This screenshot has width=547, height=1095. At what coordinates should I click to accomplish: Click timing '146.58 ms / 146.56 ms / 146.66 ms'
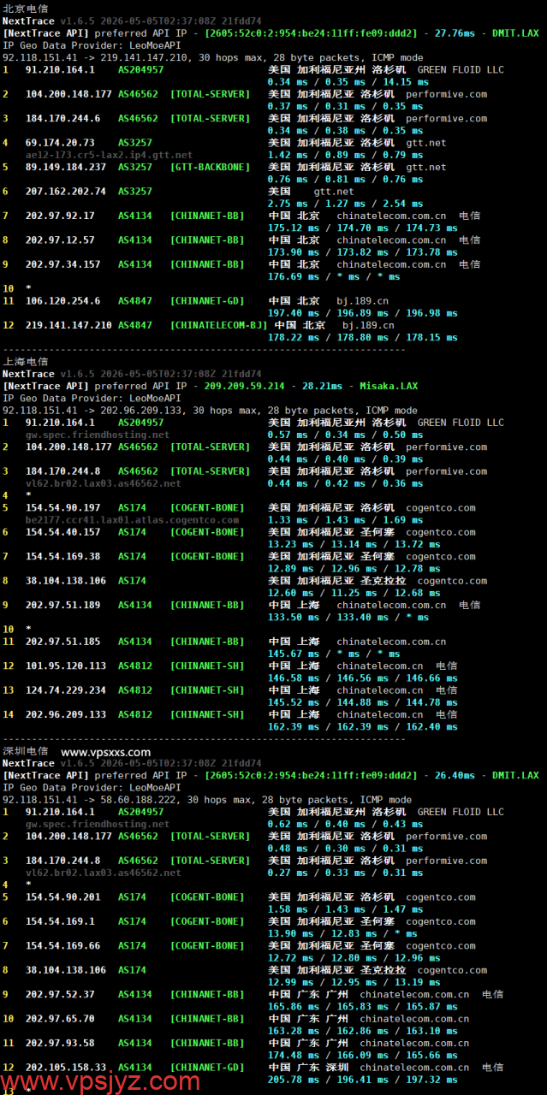pos(363,678)
